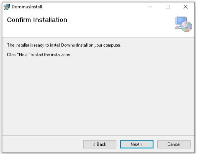This screenshot has height=155, width=197.
Task: Click the quoted word "Next" in instructions
Action: click(23, 55)
